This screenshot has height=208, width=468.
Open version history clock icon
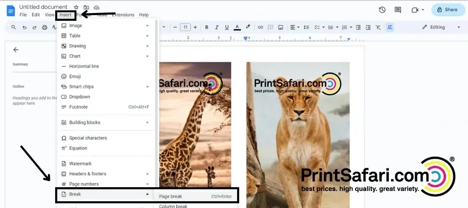382,10
